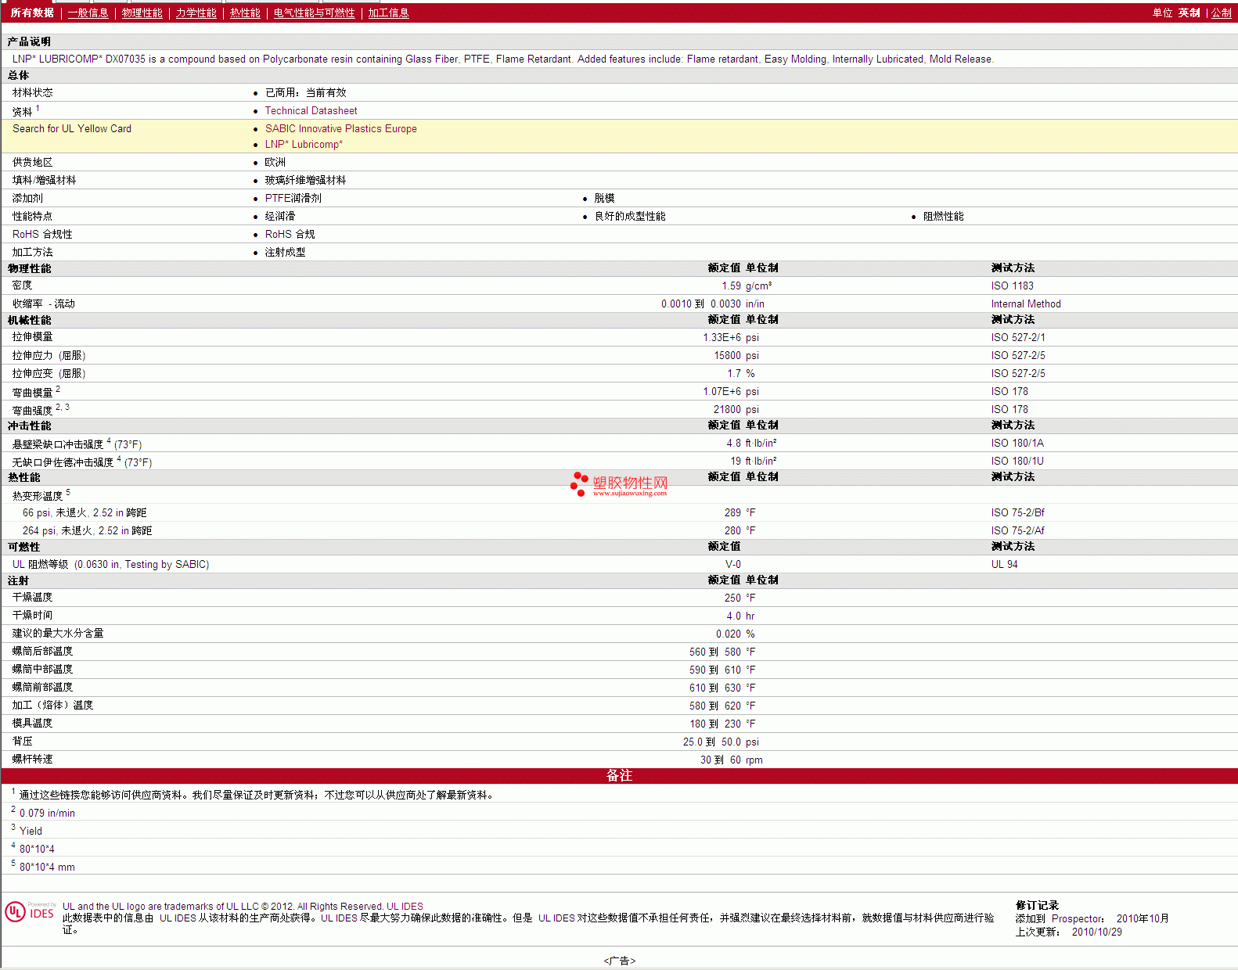Open the Technical Datasheet link
This screenshot has width=1238, height=970.
pos(311,111)
